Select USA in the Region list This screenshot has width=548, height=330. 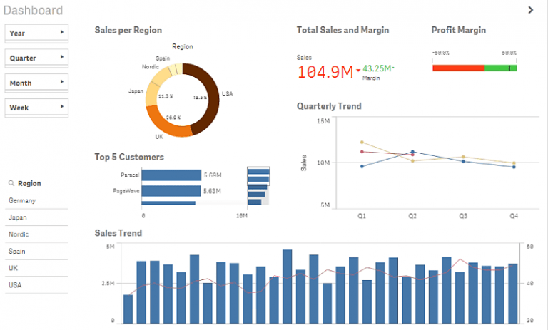pyautogui.click(x=36, y=285)
